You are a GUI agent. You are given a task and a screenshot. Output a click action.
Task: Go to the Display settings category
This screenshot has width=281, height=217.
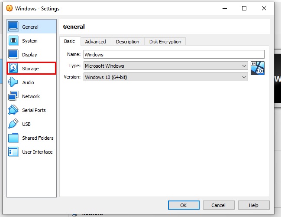pos(32,54)
